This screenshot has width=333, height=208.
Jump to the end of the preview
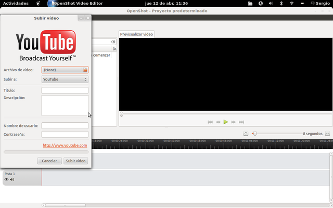point(241,122)
